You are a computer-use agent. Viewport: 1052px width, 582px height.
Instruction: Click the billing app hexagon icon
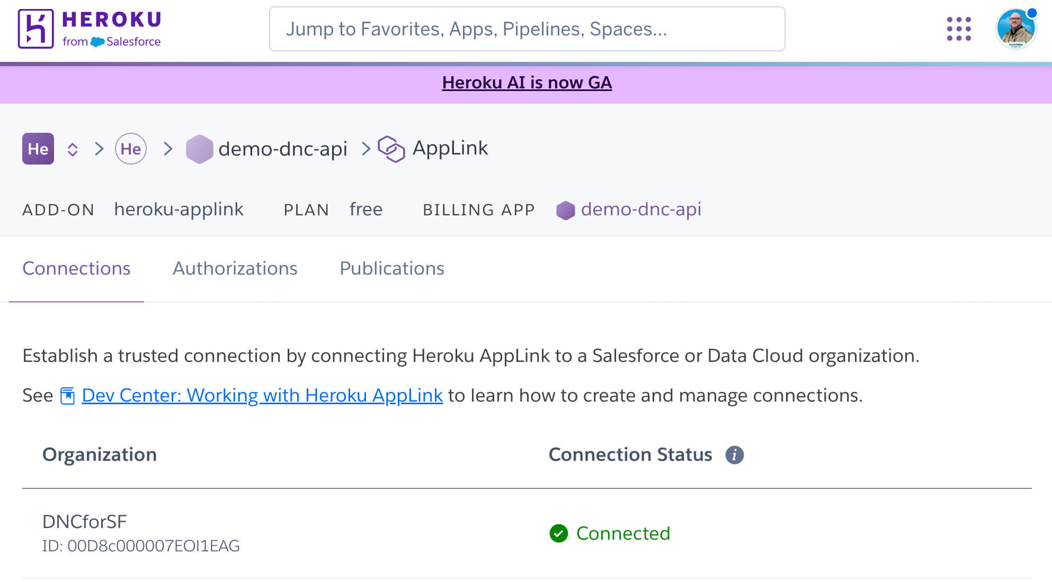tap(566, 210)
